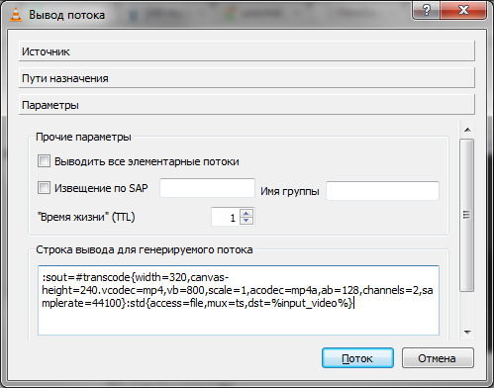Close the Вывод потока dialog
Image resolution: width=494 pixels, height=388 pixels.
click(463, 10)
